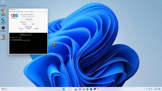Open the clock and date on taskbar
Screen dimensions: 162x91
tap(156, 89)
